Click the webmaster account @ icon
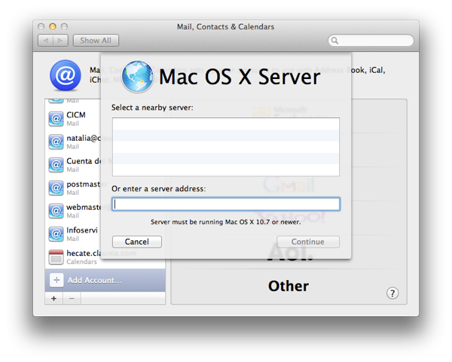The height and width of the screenshot is (362, 452). tap(56, 211)
